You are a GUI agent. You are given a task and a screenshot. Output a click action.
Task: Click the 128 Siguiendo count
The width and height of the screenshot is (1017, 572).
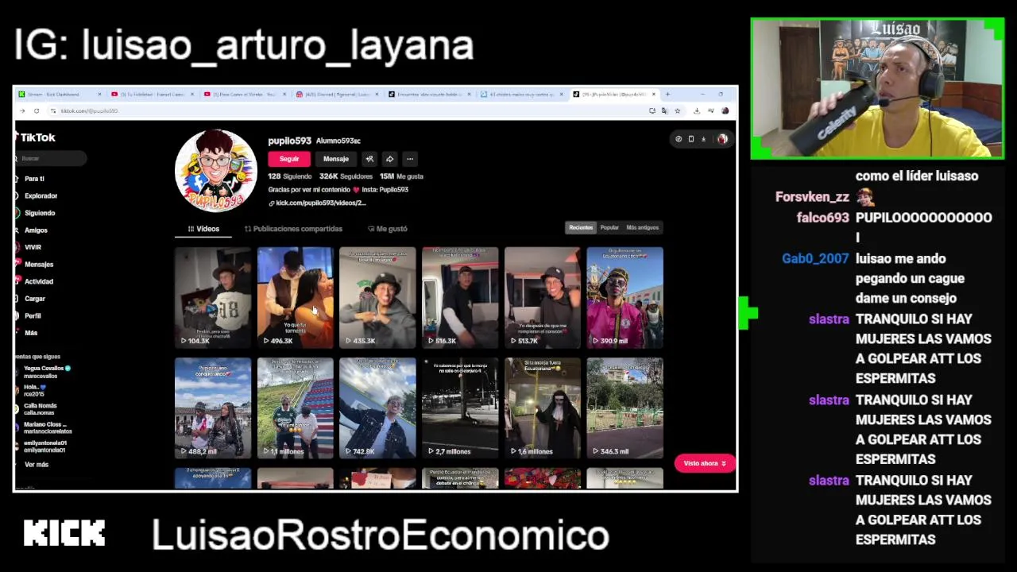pyautogui.click(x=289, y=176)
